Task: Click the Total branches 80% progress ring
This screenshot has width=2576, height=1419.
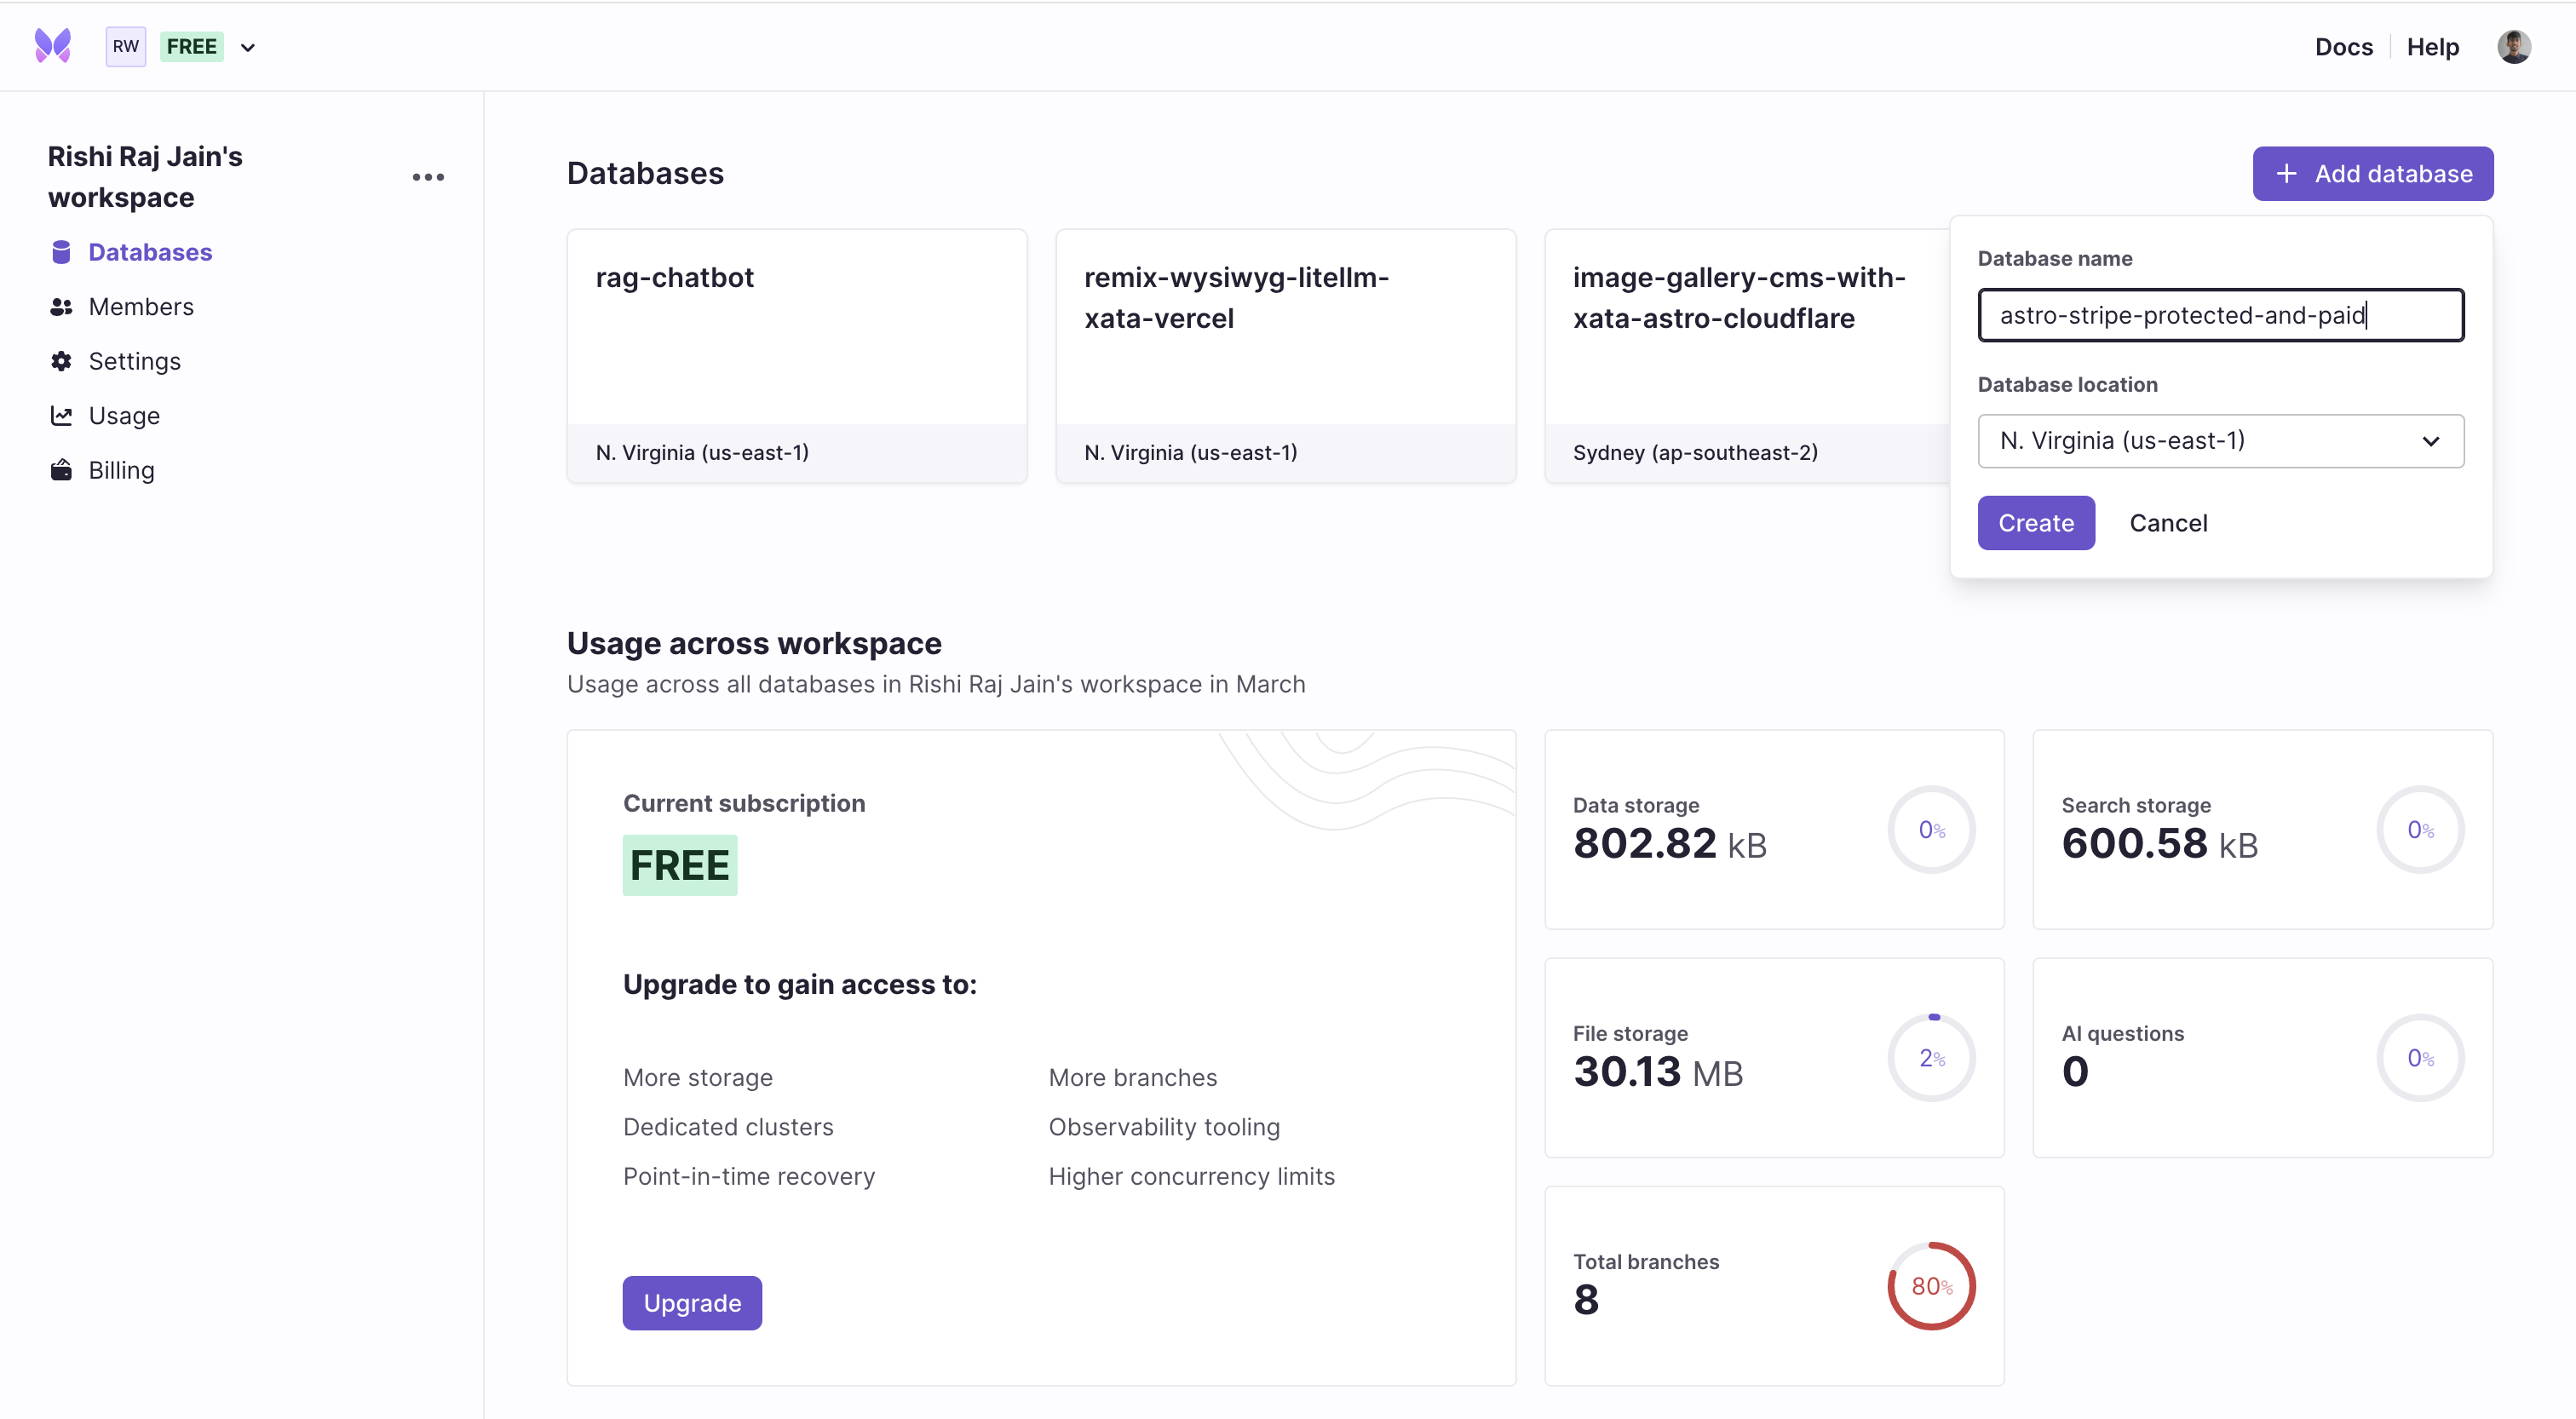Action: tap(1931, 1286)
